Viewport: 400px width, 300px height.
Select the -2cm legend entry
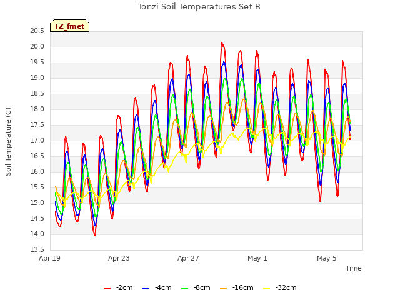point(118,287)
